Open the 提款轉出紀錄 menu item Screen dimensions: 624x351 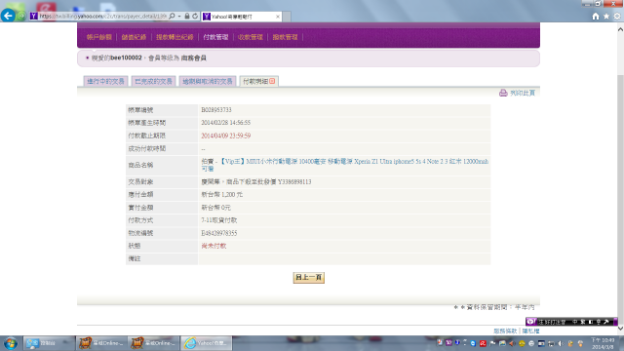tap(175, 37)
